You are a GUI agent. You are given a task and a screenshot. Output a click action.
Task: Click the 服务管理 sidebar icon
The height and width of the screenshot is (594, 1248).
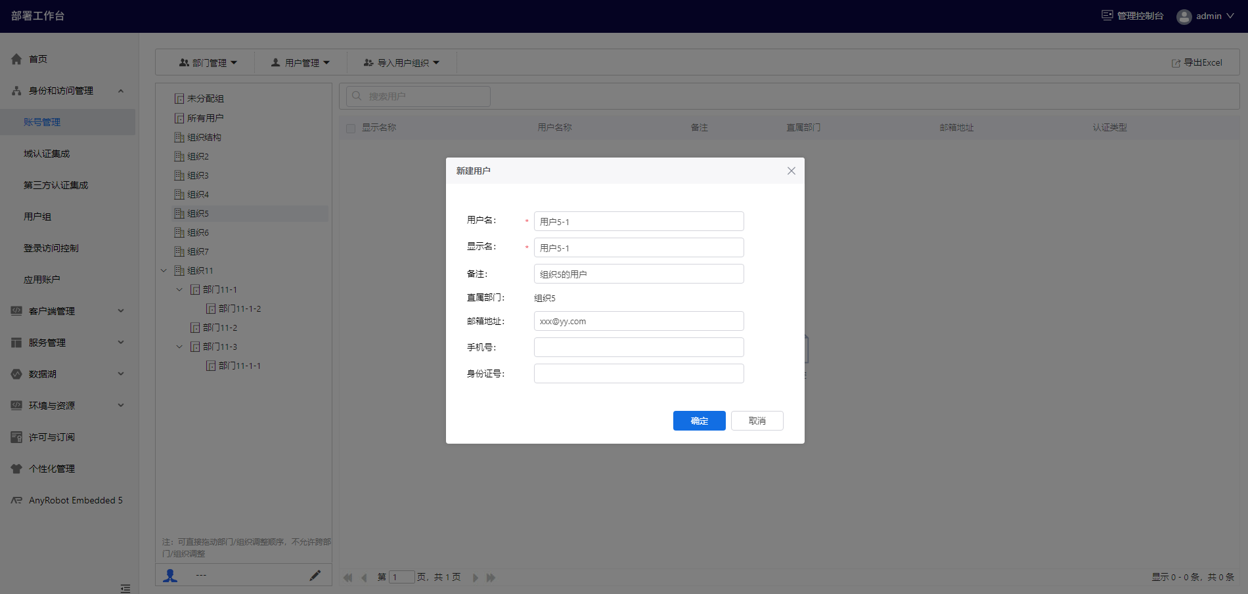[x=16, y=343]
